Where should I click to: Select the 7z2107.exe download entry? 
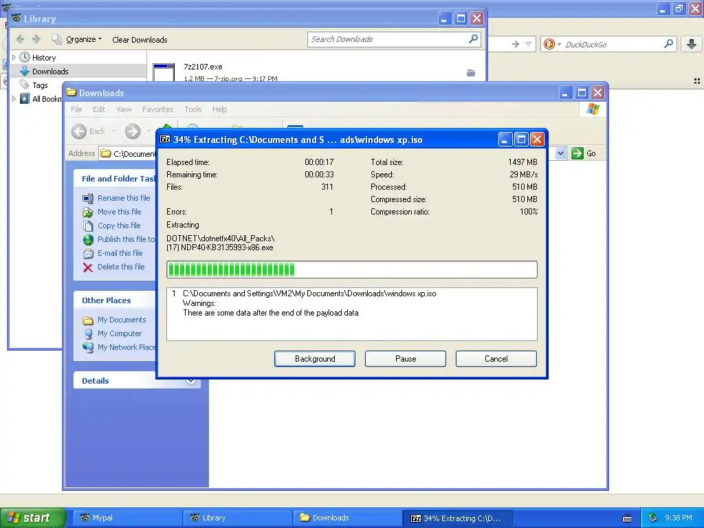coord(316,71)
